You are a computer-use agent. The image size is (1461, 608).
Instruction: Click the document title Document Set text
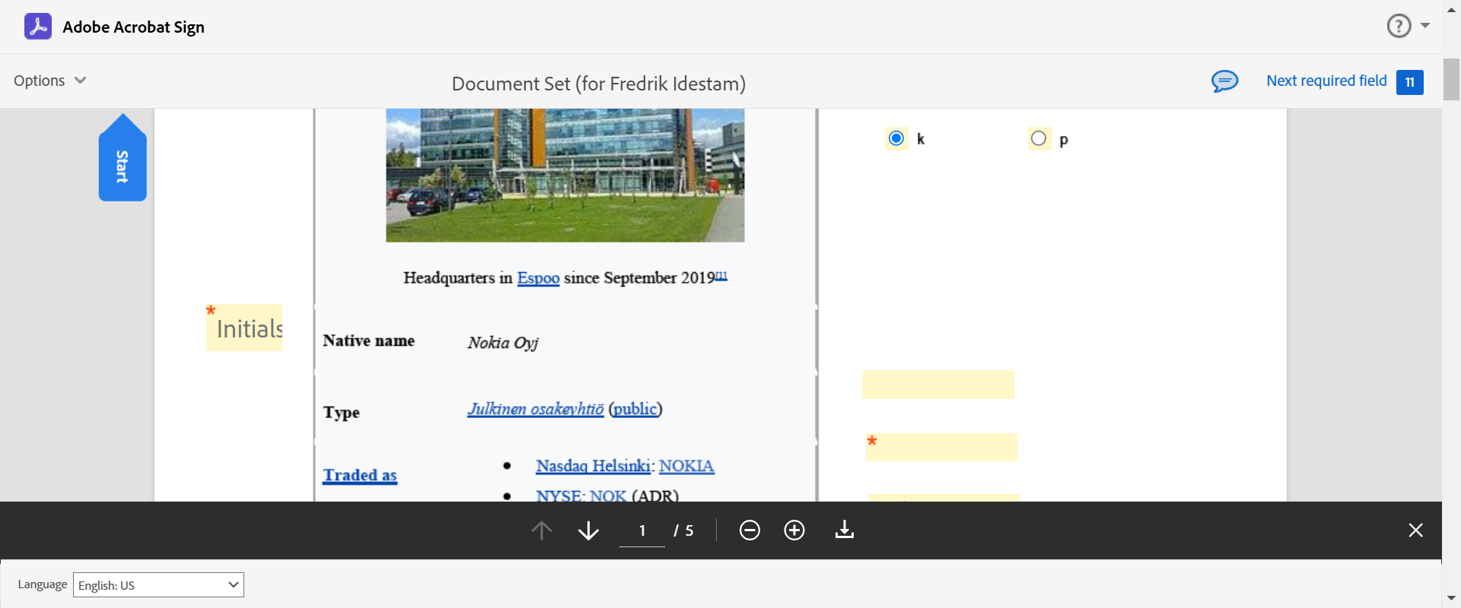(599, 84)
